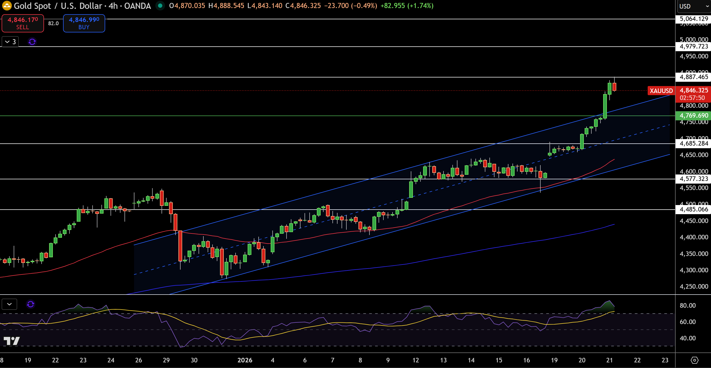Click the purple refresh icon in RSI pane
Viewport: 711px width, 368px height.
point(31,304)
